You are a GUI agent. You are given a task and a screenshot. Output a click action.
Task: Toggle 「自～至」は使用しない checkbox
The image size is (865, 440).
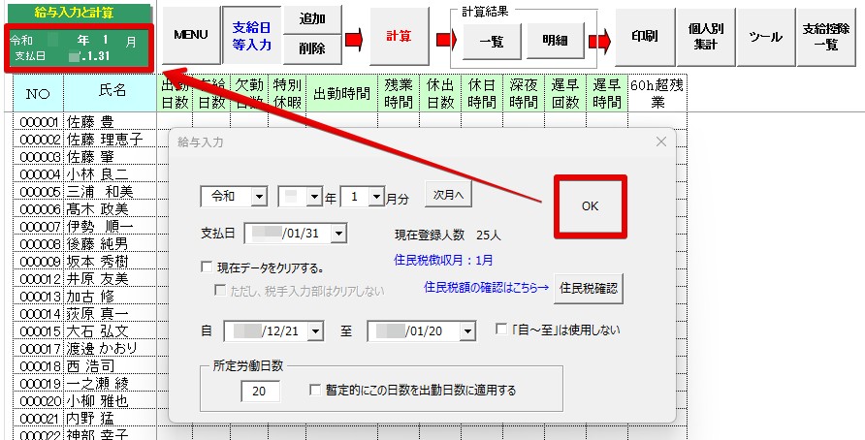pos(501,330)
